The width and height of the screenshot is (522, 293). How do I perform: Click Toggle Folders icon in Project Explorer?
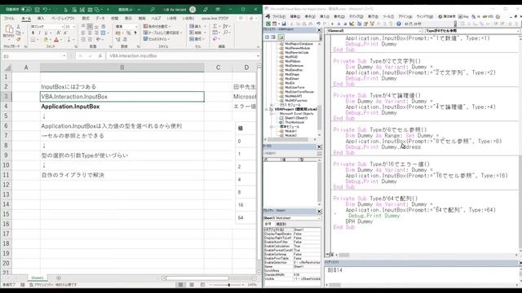[x=281, y=37]
